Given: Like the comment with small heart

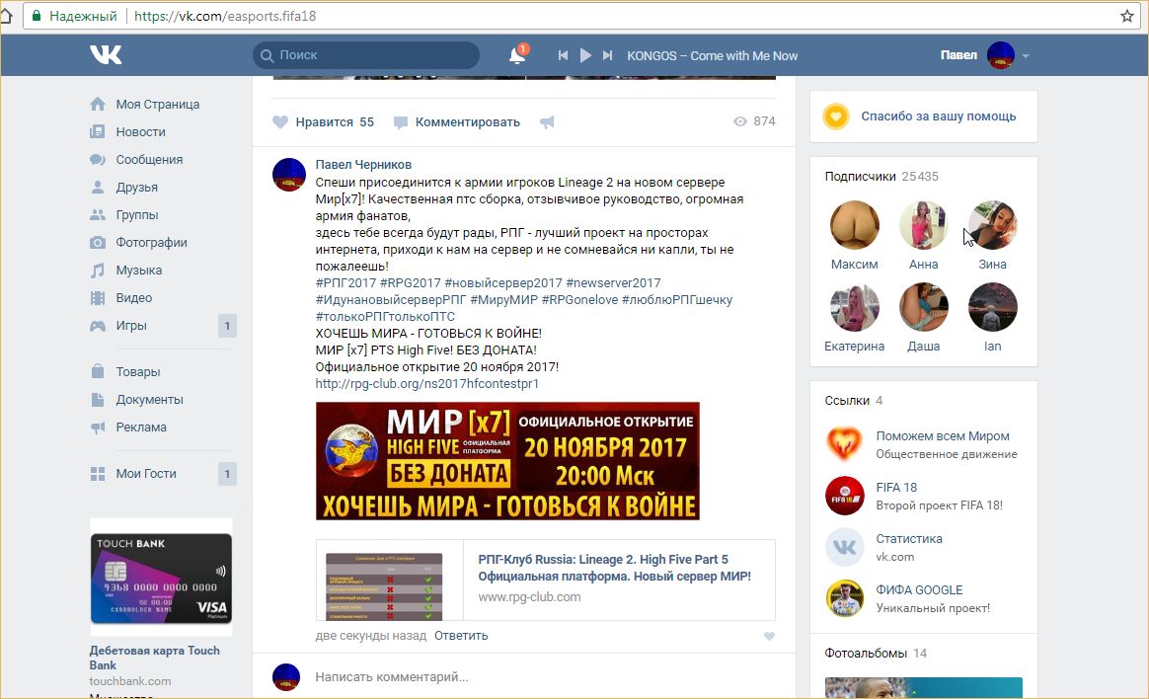Looking at the screenshot, I should click(x=769, y=636).
